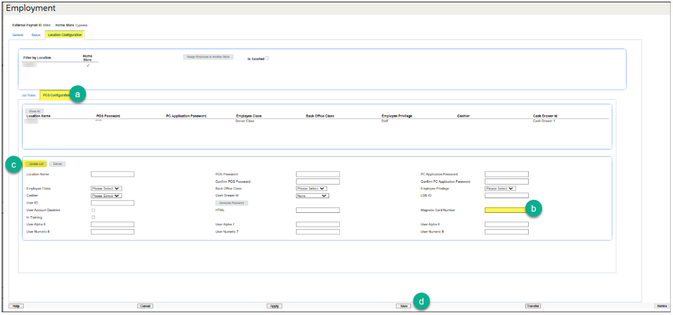This screenshot has height=315, width=673.
Task: Open the Back Office Class dropdown
Action: (x=312, y=189)
